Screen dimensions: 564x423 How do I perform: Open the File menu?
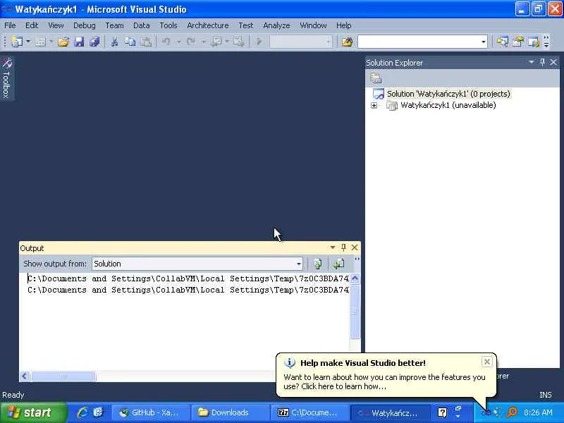pyautogui.click(x=10, y=25)
